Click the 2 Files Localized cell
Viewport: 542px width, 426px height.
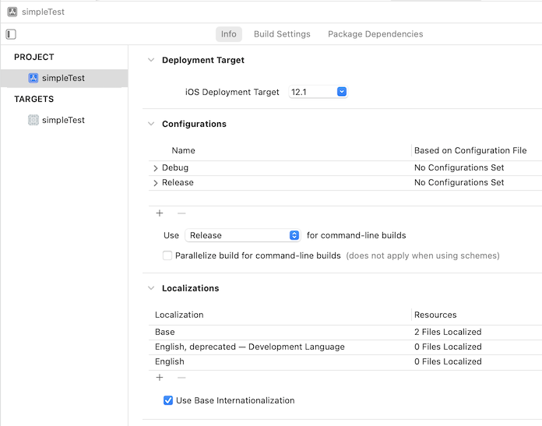pyautogui.click(x=448, y=333)
